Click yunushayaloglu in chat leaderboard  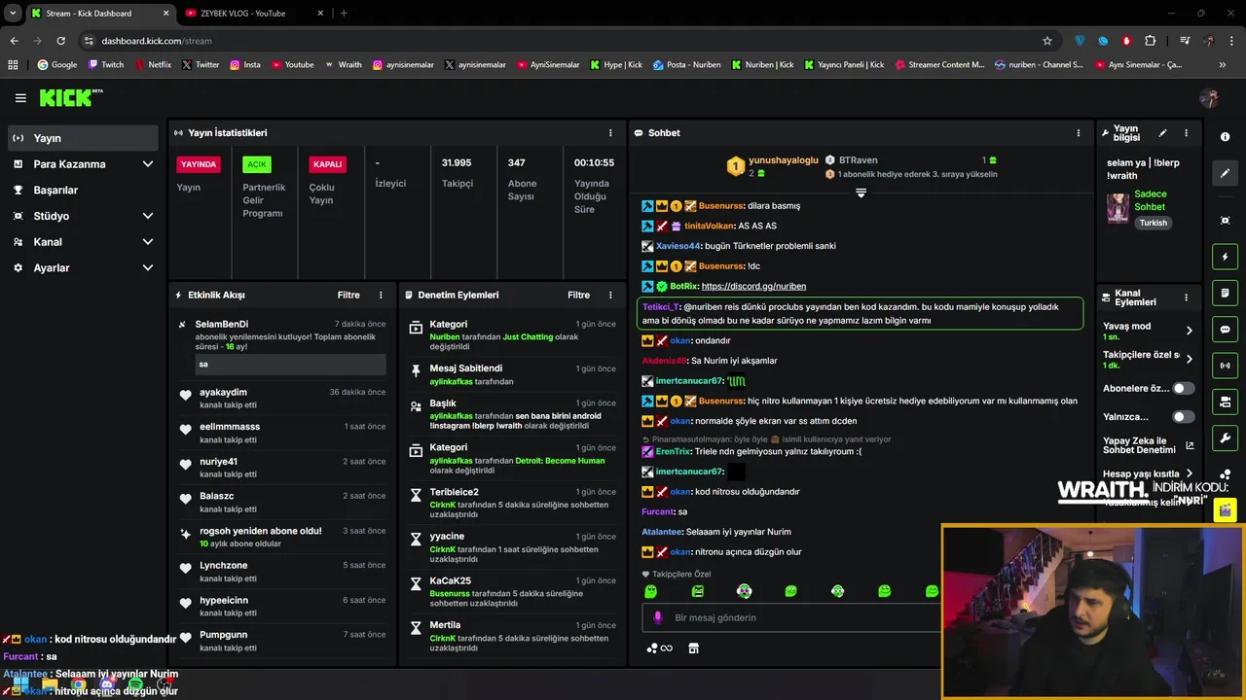point(784,160)
